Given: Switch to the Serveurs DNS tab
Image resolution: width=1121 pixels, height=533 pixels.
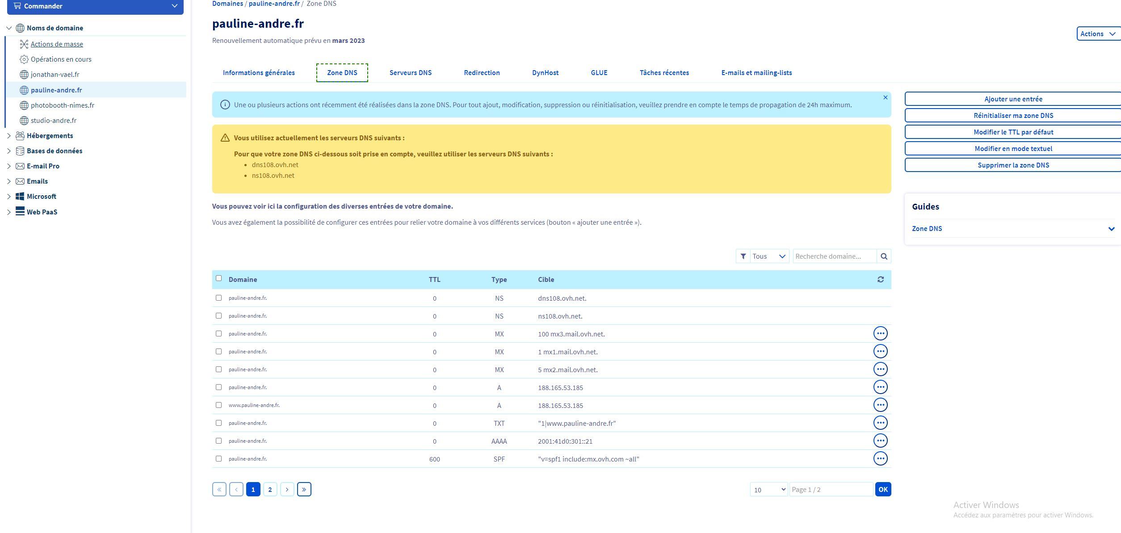Looking at the screenshot, I should 410,72.
